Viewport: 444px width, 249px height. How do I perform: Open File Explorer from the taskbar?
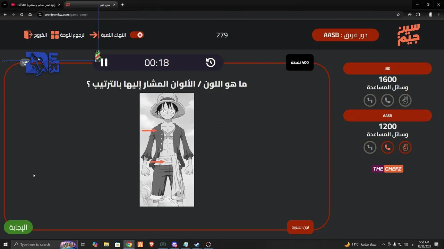click(x=106, y=245)
